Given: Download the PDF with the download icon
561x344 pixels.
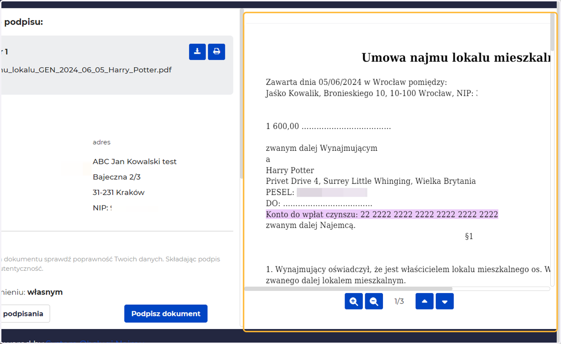Looking at the screenshot, I should coord(197,52).
